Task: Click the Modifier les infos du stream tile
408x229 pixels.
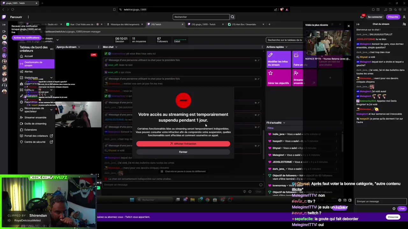Action: (x=279, y=59)
